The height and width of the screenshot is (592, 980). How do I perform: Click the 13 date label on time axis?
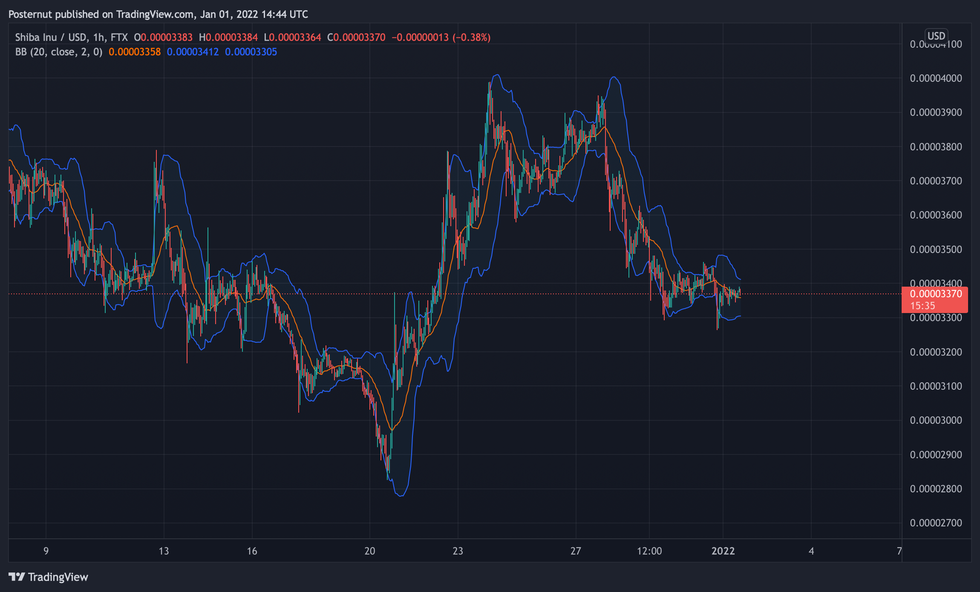[x=164, y=551]
